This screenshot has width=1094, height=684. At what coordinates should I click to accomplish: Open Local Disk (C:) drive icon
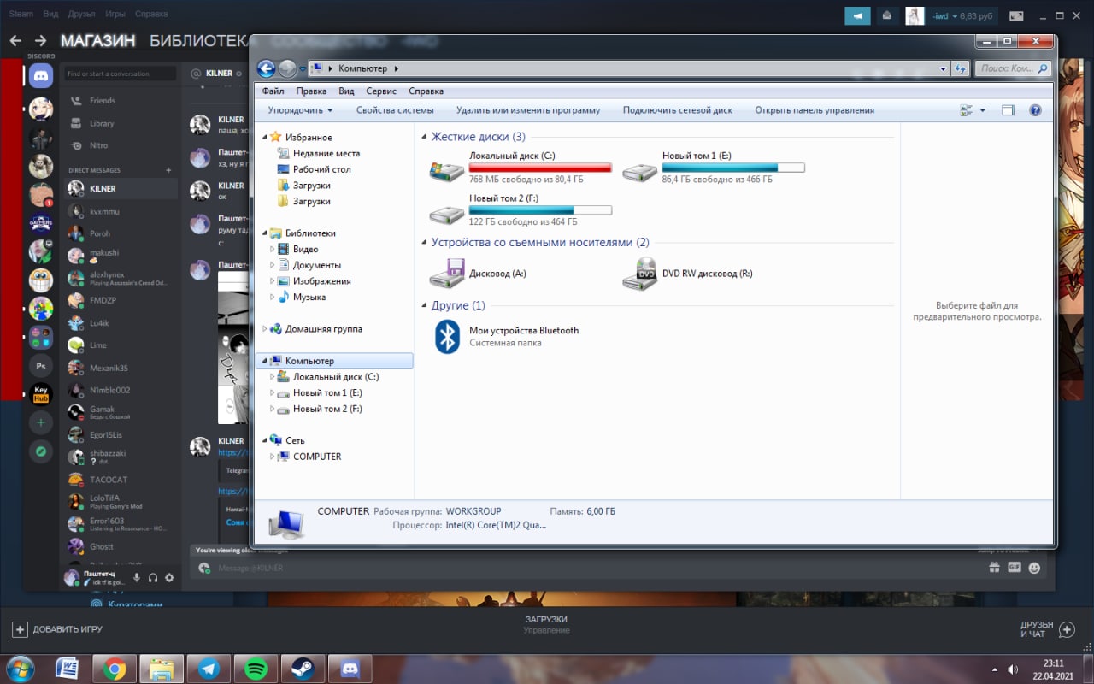tap(446, 170)
